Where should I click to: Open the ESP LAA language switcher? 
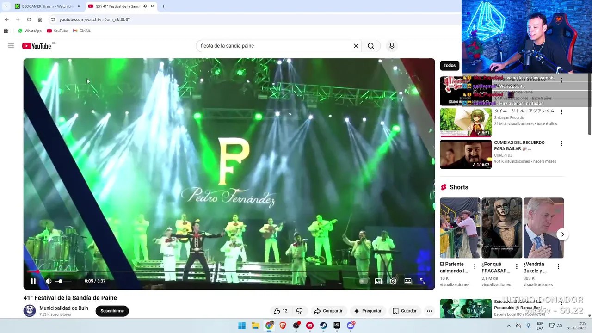click(540, 326)
